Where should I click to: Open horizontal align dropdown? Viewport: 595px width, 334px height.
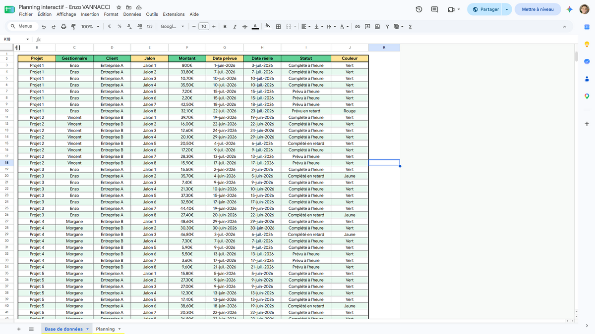(306, 27)
